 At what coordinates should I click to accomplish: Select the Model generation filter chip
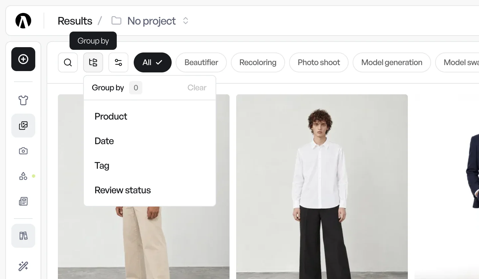[x=392, y=62]
